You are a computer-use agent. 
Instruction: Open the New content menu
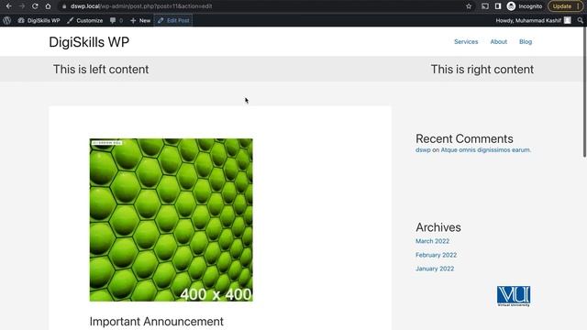click(140, 20)
